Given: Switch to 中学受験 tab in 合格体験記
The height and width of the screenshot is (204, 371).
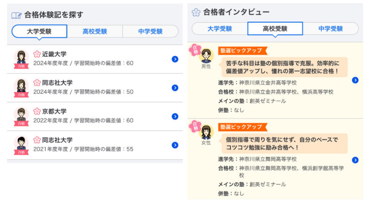Looking at the screenshot, I should coord(150,31).
